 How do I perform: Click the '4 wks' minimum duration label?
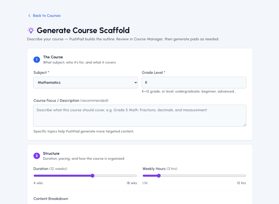point(38,183)
